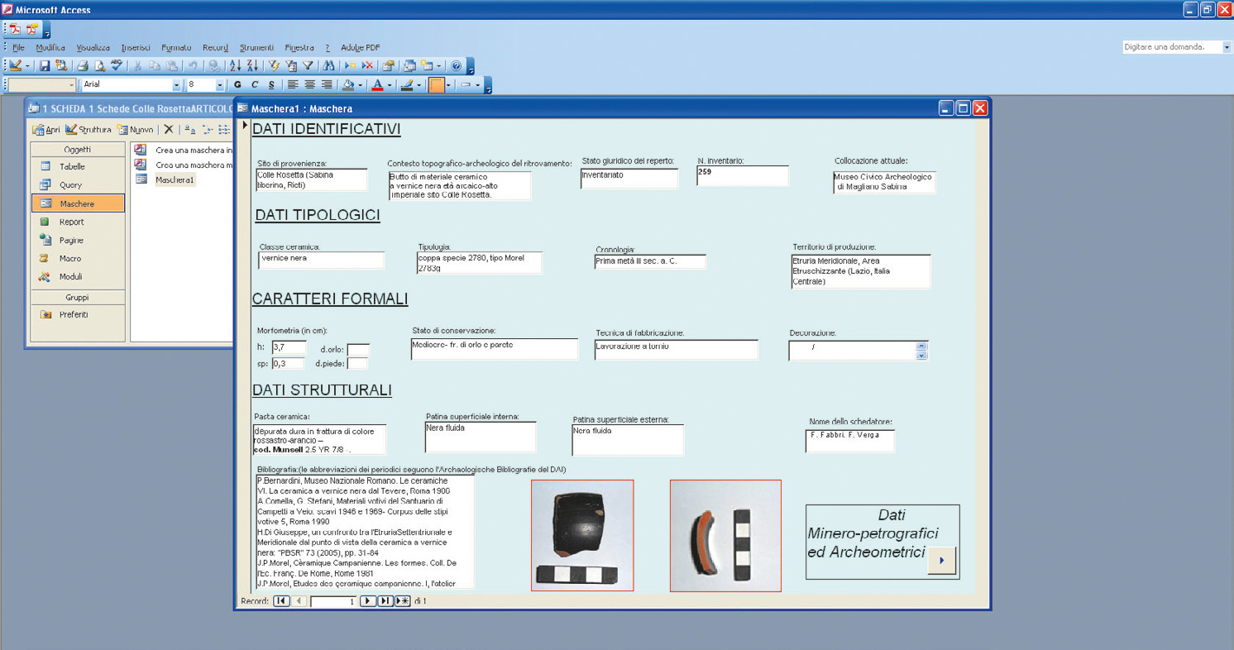Expand the View mode dropdown arrow
This screenshot has width=1234, height=650.
pyautogui.click(x=27, y=65)
